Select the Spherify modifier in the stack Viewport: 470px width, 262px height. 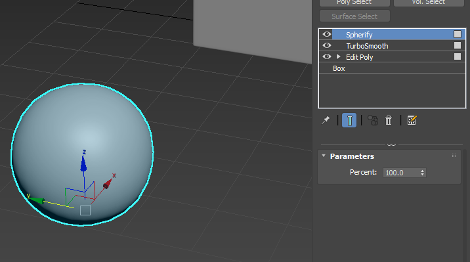point(392,34)
